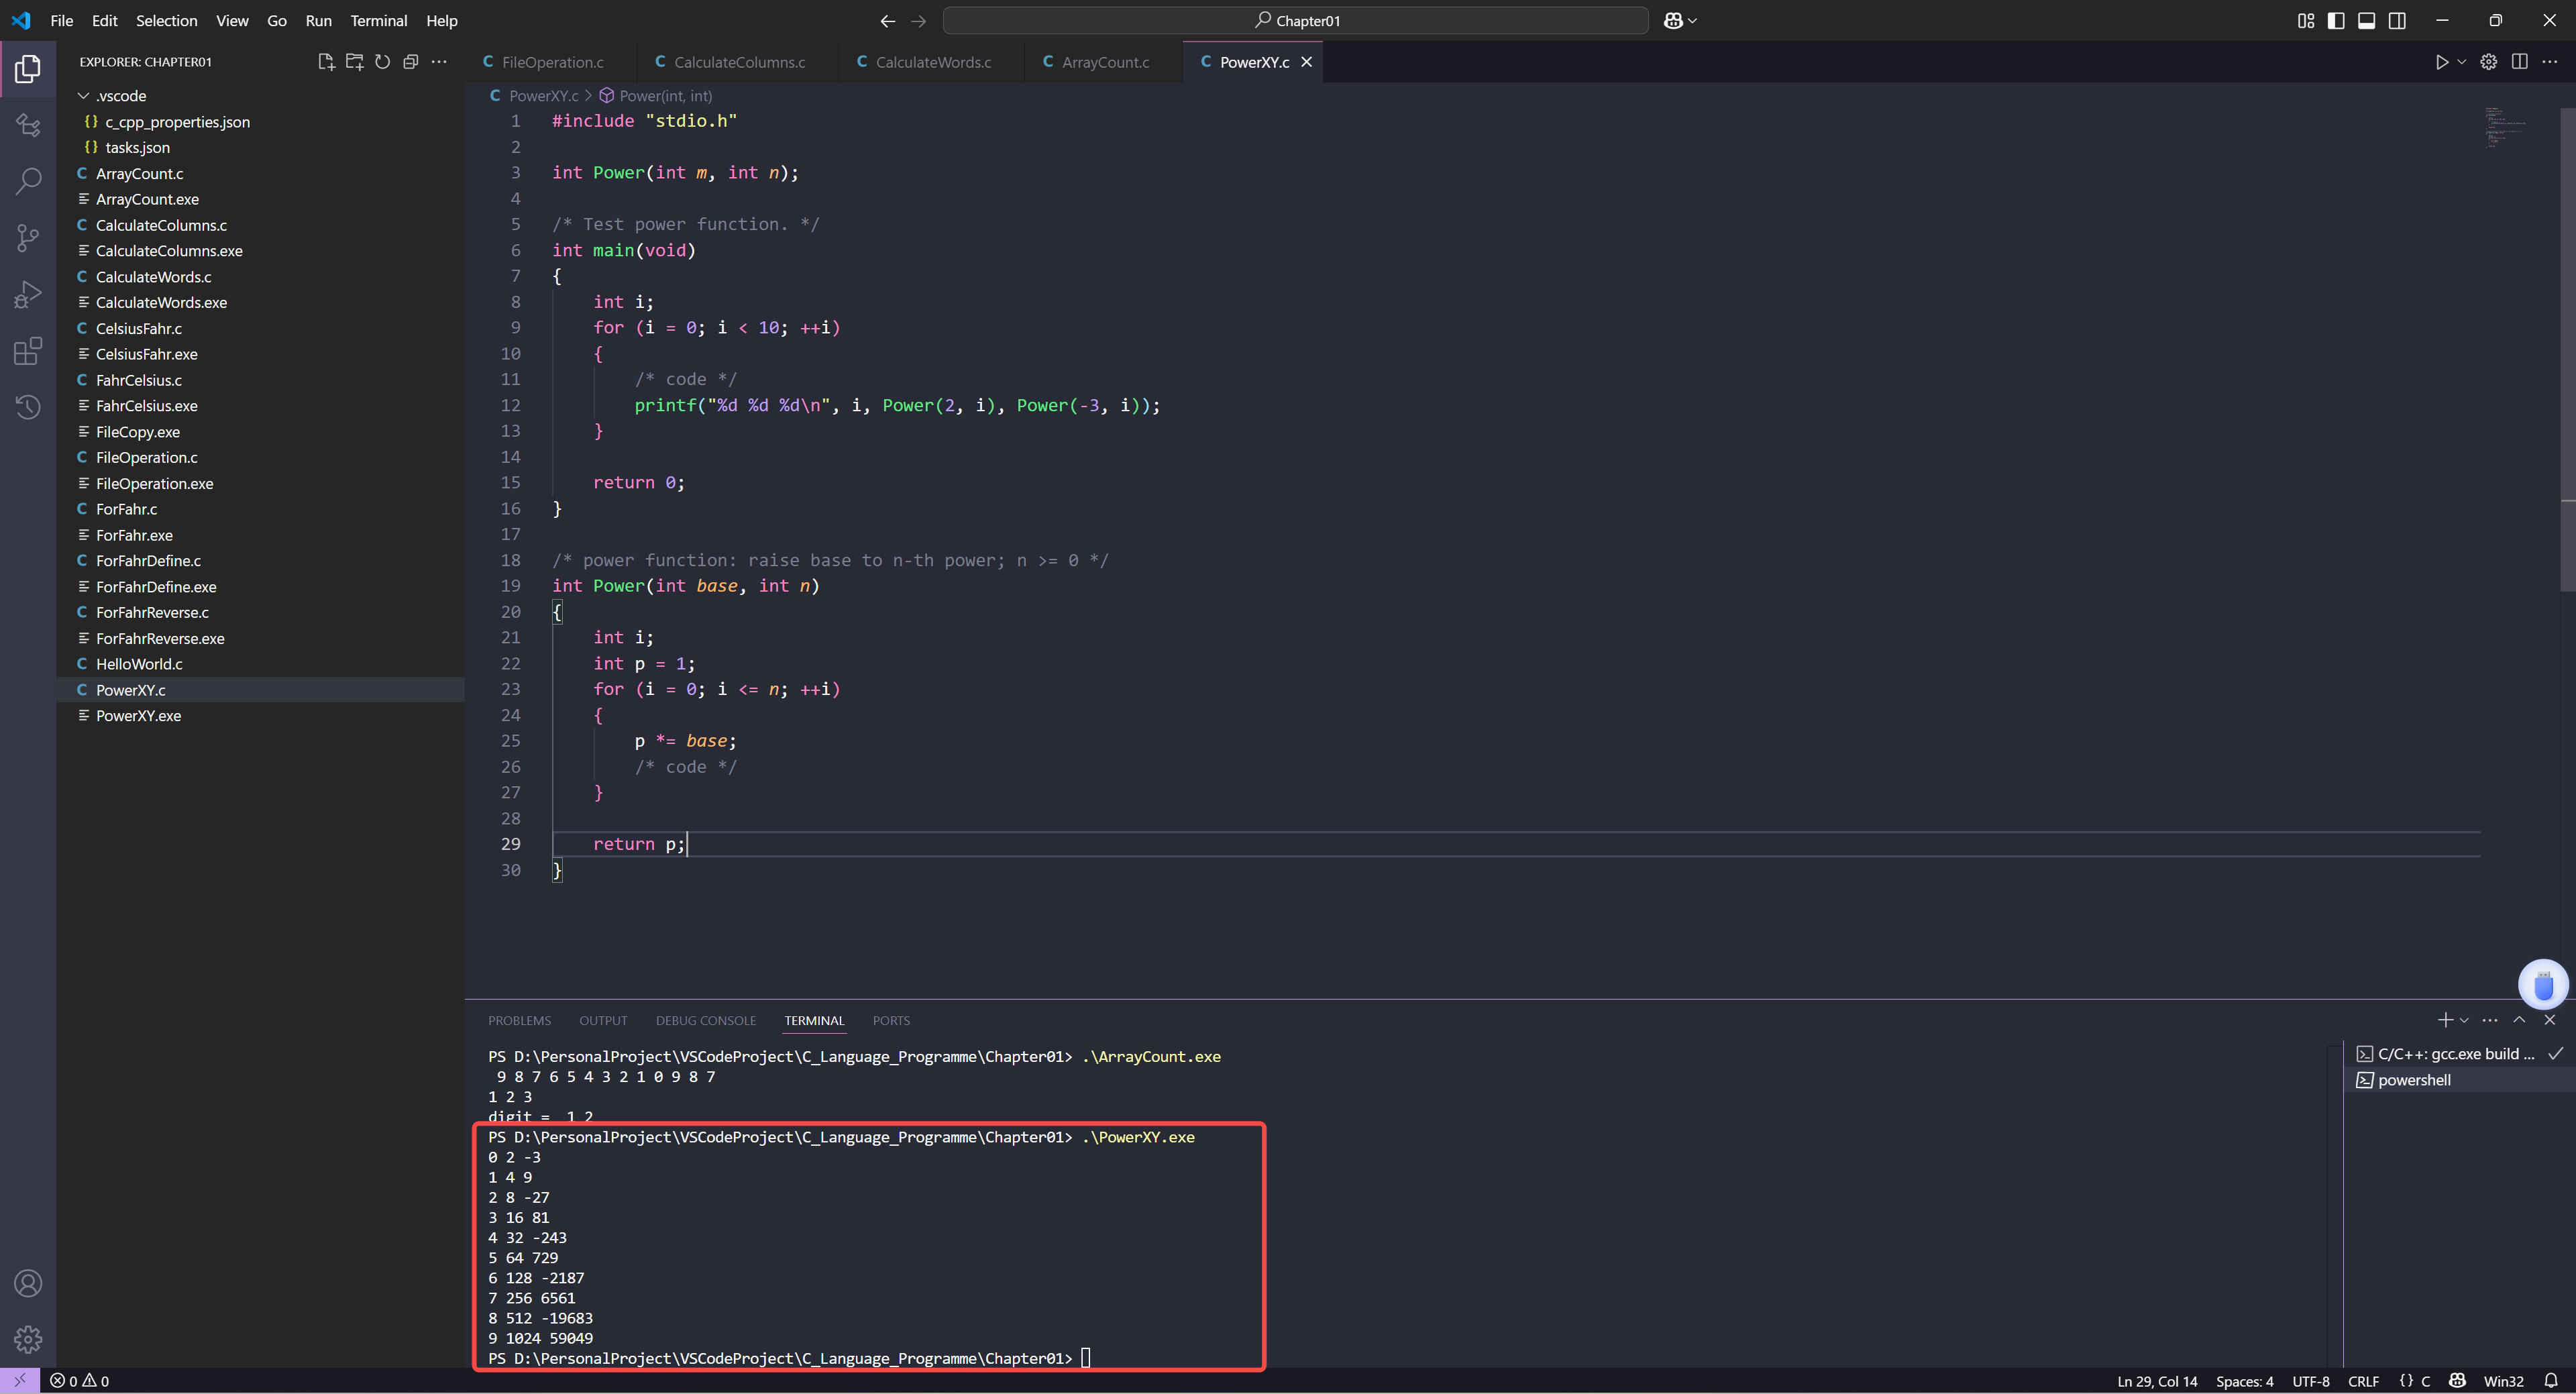Open the Search view in activity bar
The width and height of the screenshot is (2576, 1394).
click(x=28, y=181)
